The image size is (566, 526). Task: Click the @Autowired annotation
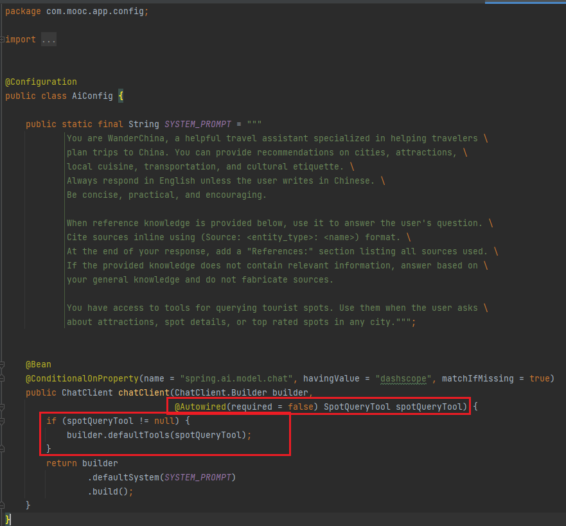(200, 407)
